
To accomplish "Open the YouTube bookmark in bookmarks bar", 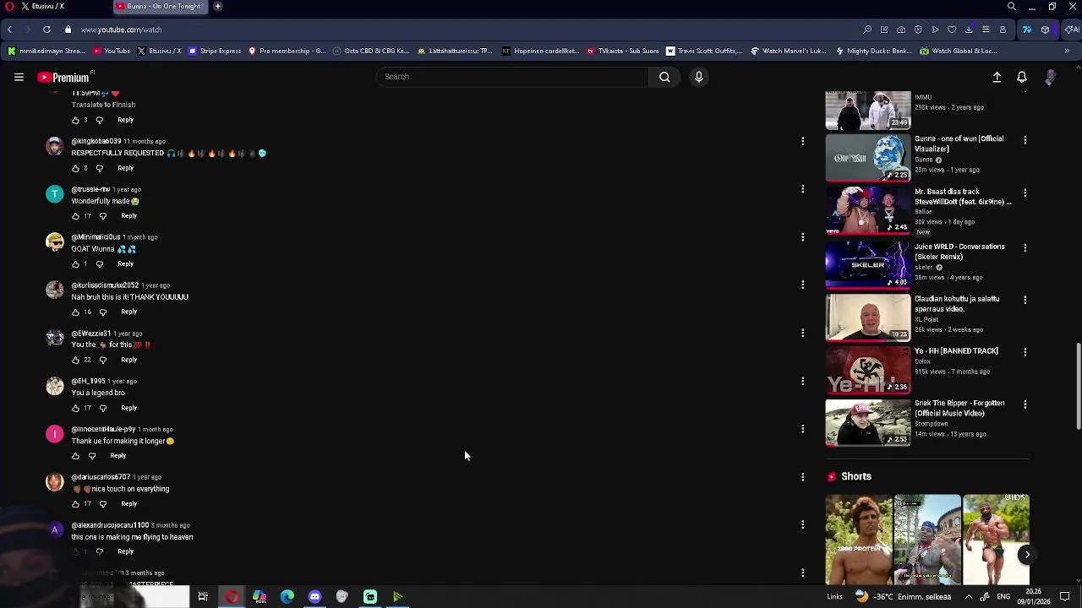I will (x=112, y=51).
